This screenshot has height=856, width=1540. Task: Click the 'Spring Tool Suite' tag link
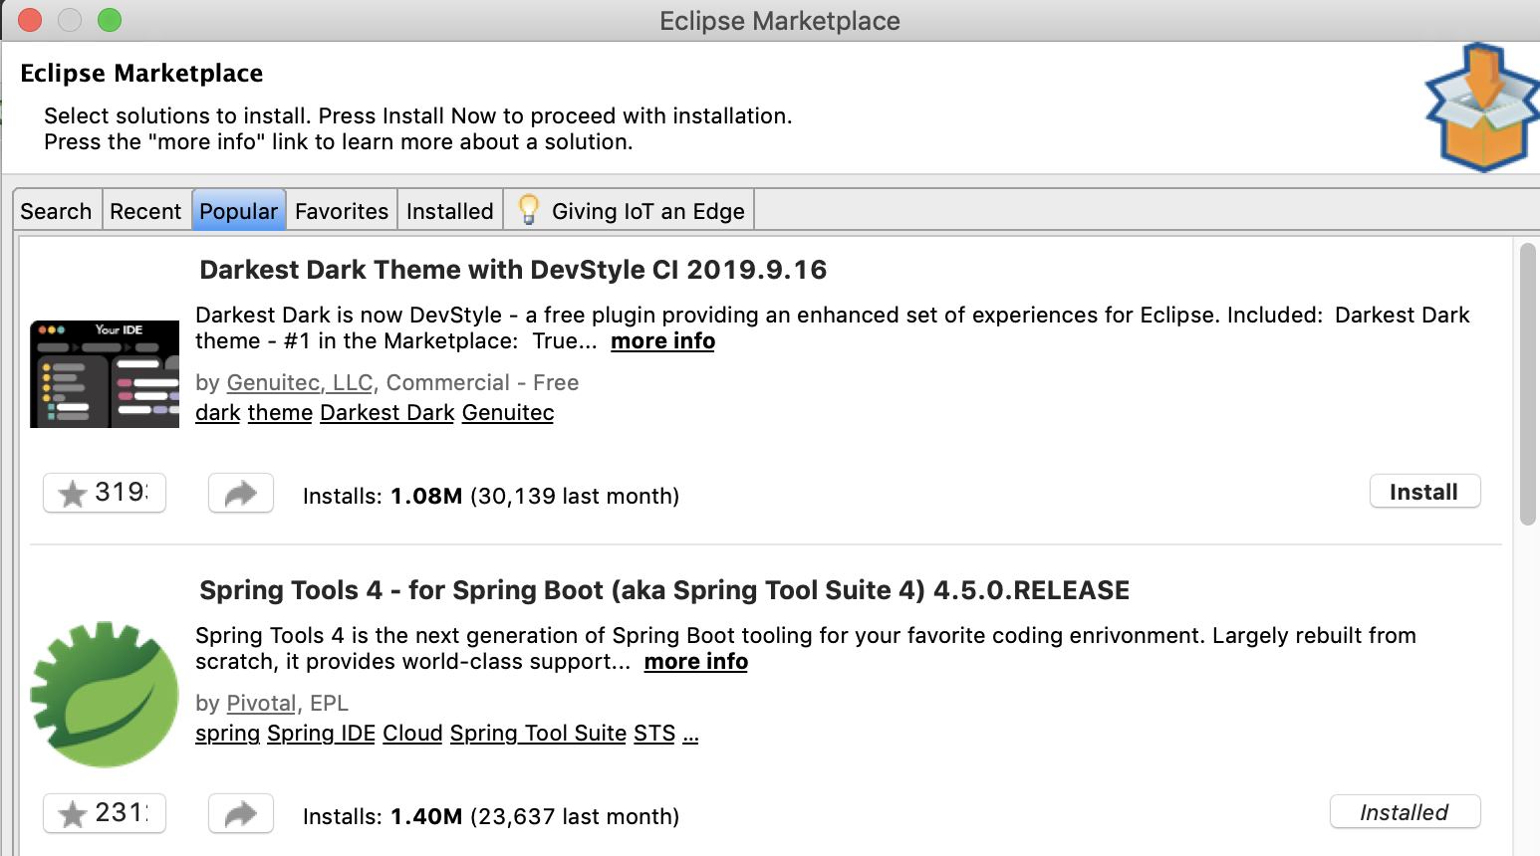point(538,734)
